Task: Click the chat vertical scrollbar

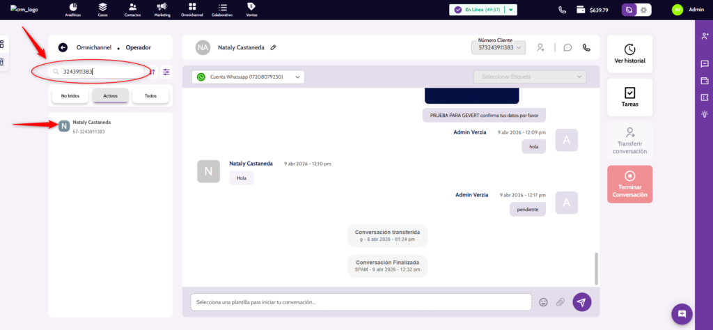Action: (595, 268)
